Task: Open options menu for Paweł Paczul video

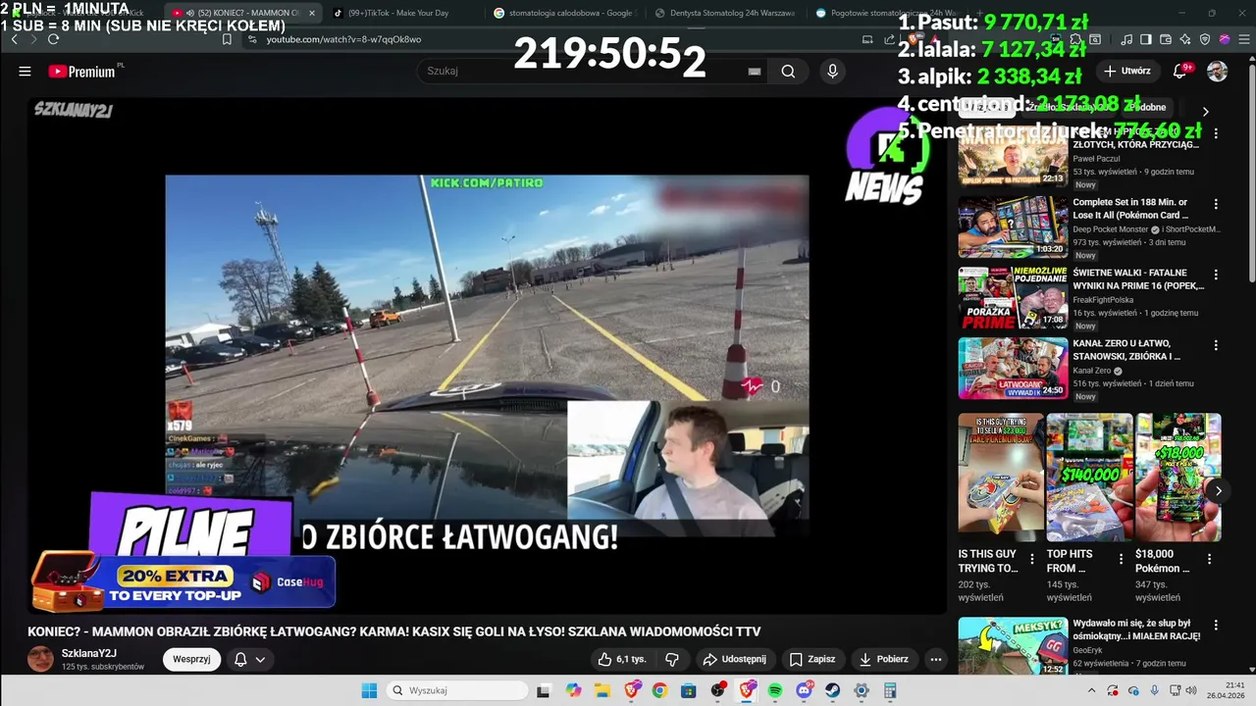Action: 1216,133
